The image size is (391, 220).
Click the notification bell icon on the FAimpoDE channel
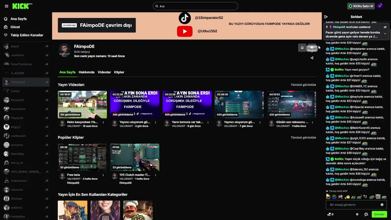[x=302, y=48]
